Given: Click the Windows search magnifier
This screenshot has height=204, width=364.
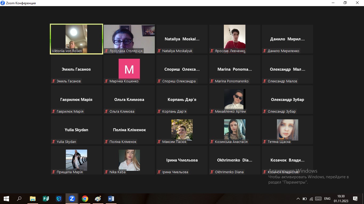Looking at the screenshot, I should [19, 199].
